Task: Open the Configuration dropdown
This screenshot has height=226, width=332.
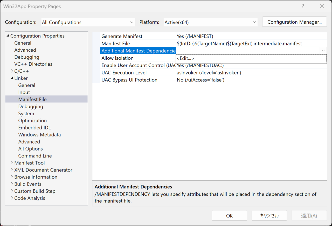Action: 88,22
